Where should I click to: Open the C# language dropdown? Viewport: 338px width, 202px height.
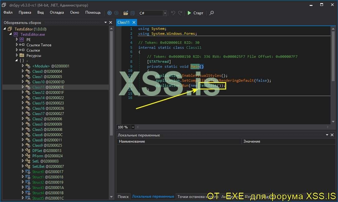(165, 13)
